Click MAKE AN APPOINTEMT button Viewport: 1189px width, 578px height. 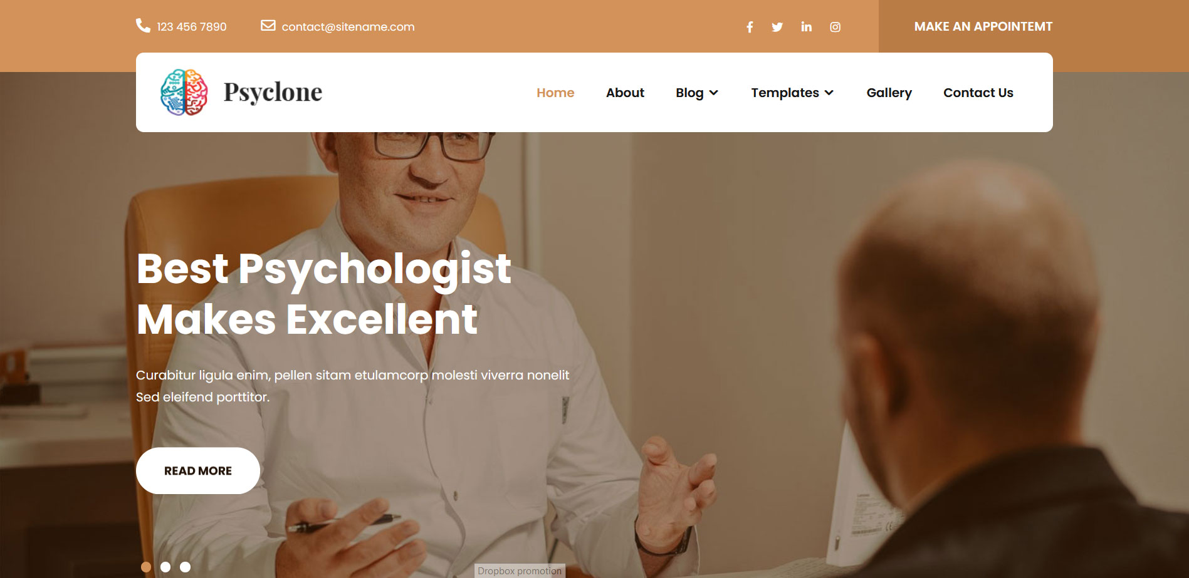tap(983, 26)
